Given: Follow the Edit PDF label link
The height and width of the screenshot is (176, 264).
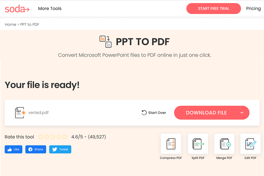Looking at the screenshot, I should click(251, 158).
